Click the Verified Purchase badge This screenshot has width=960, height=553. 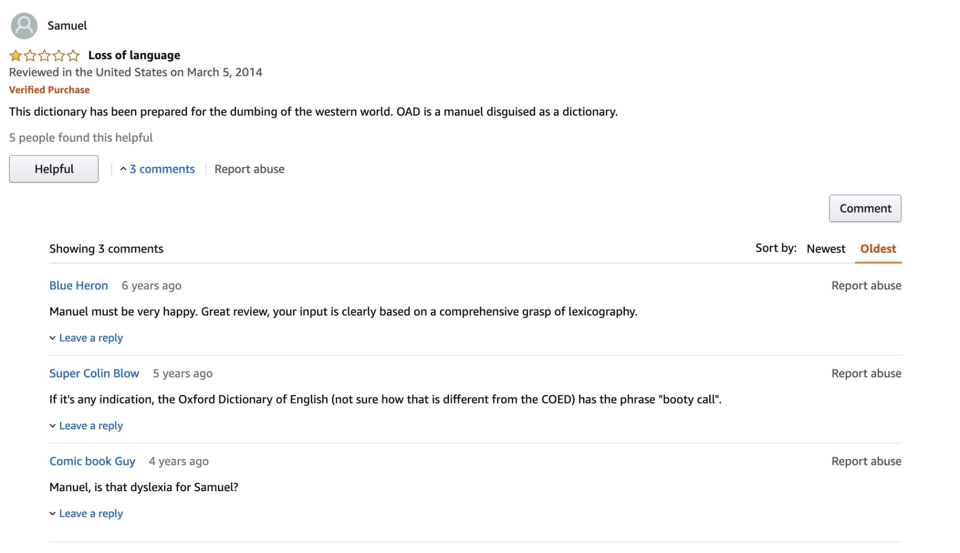tap(49, 89)
